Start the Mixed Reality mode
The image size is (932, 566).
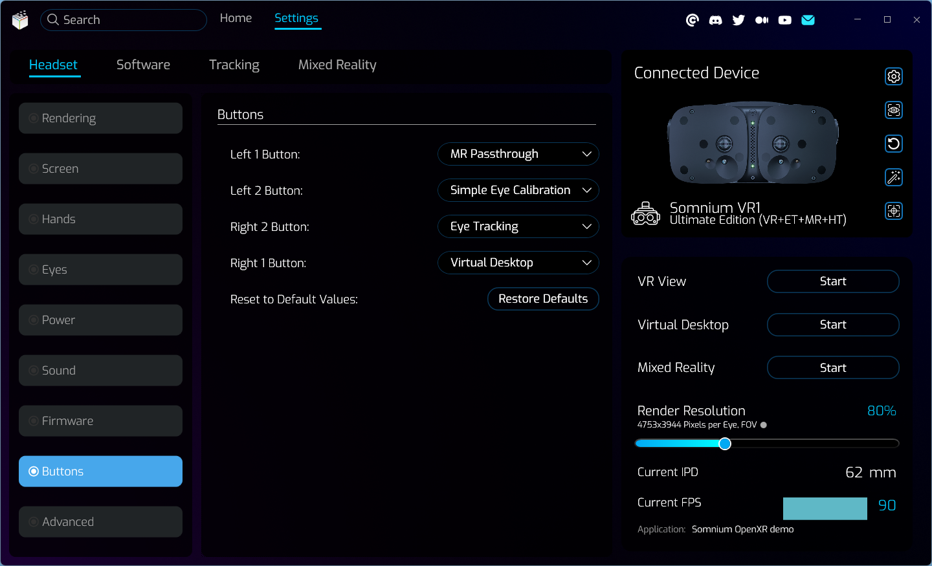(x=833, y=367)
